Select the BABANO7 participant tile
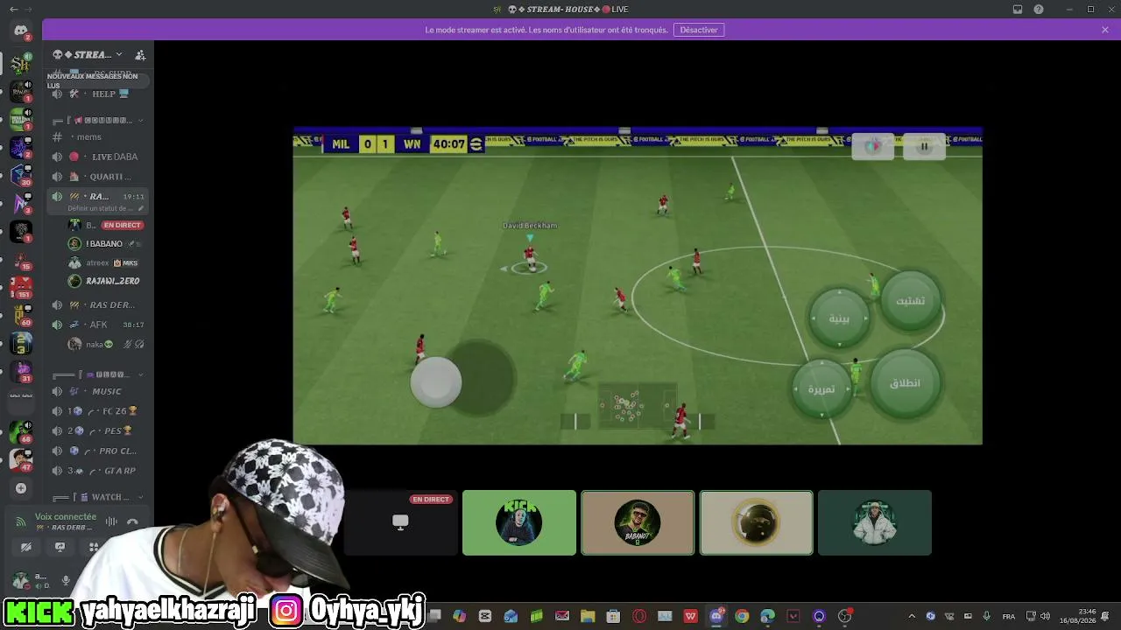This screenshot has height=630, width=1121. coord(638,522)
